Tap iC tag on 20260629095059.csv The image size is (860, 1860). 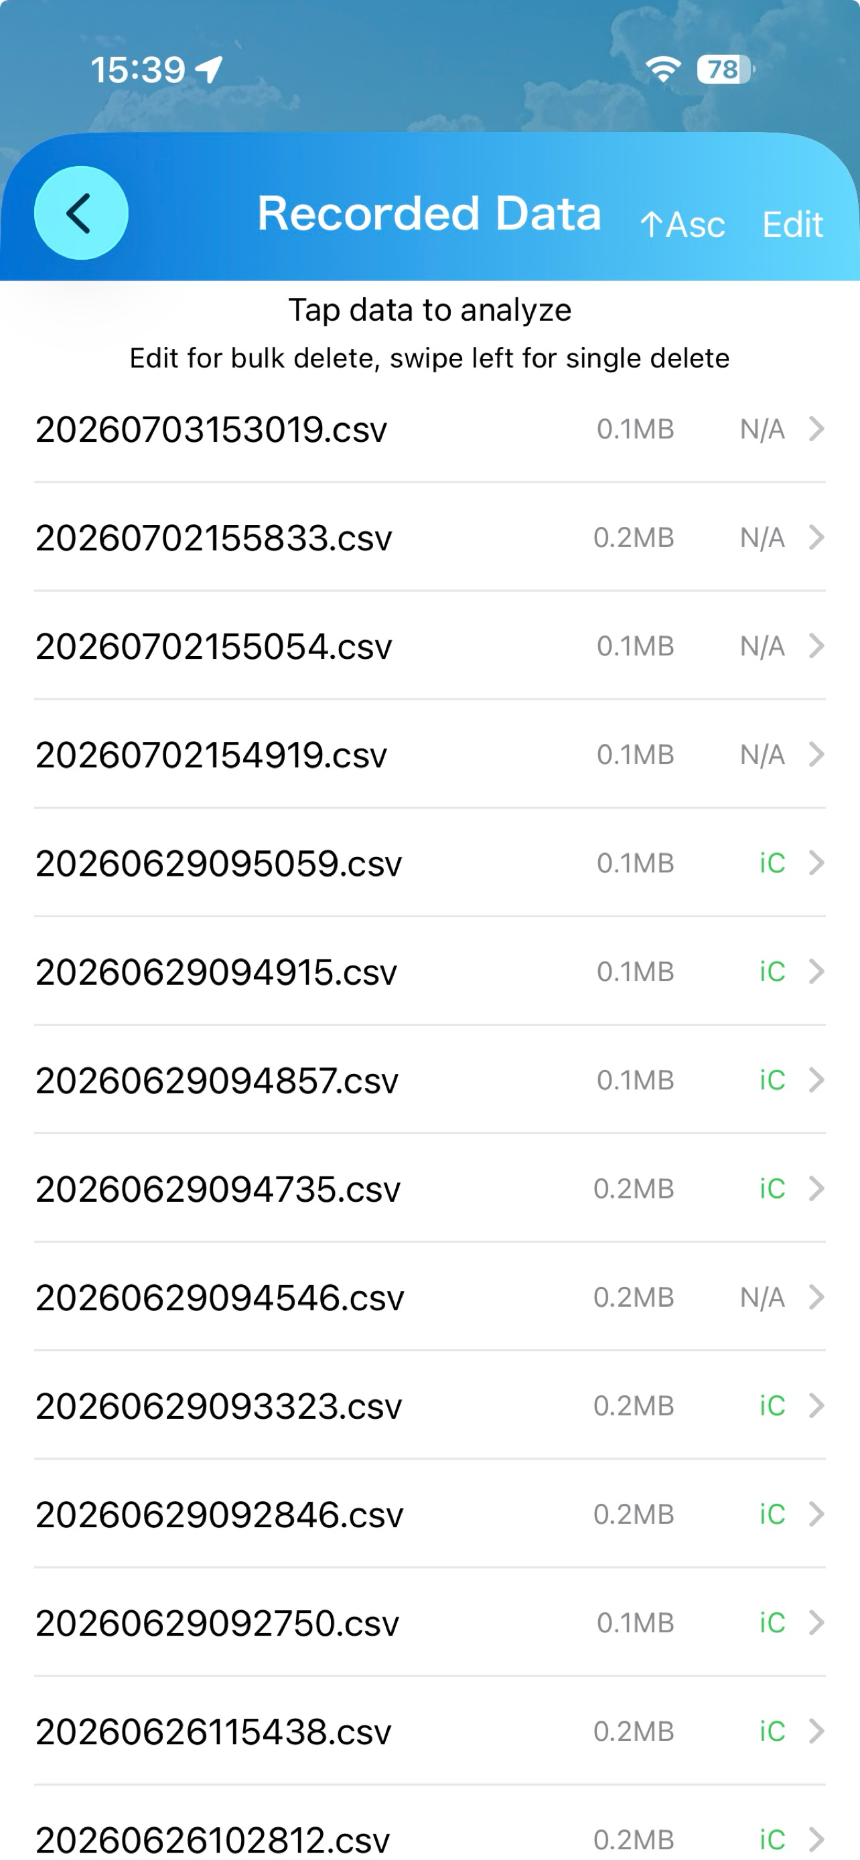pyautogui.click(x=772, y=863)
